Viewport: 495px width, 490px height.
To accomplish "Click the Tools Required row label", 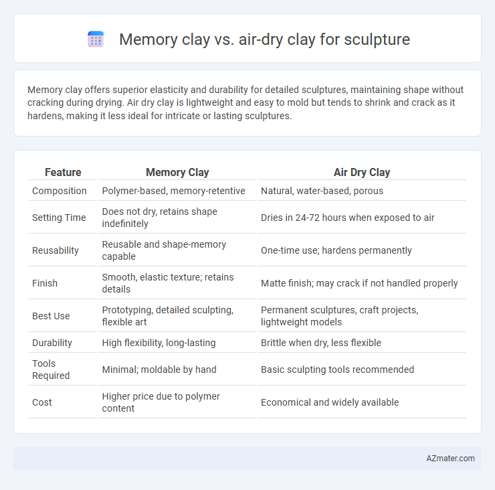I will [51, 370].
